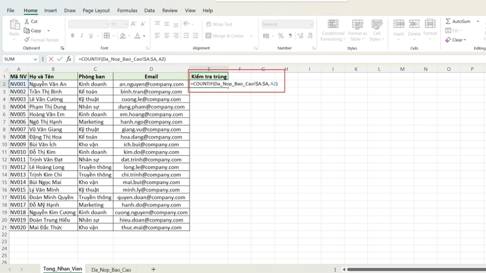
Task: Switch to the Data tab
Action: point(149,10)
